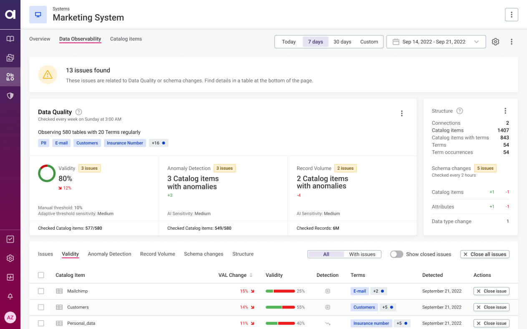Open the Data Quality kebab menu
527x329 pixels.
pyautogui.click(x=402, y=113)
